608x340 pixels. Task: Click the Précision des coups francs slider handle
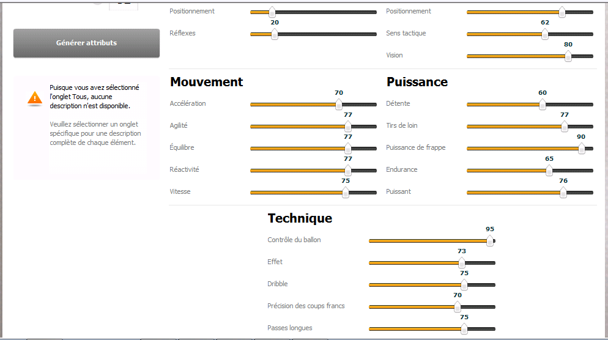tap(458, 307)
